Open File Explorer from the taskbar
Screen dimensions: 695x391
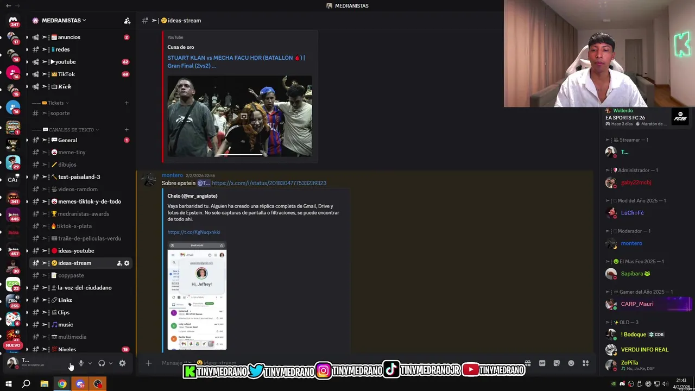point(45,384)
